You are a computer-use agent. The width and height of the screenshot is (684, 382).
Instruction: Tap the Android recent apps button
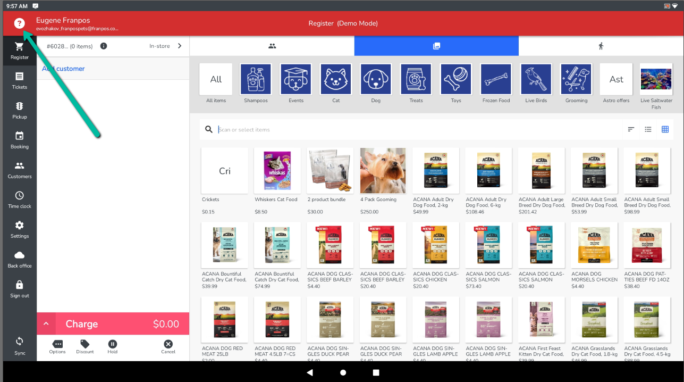pyautogui.click(x=376, y=372)
